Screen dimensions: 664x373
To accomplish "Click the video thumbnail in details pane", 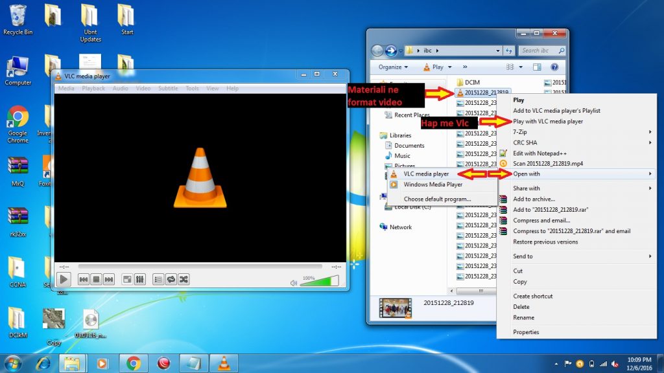I will click(x=395, y=308).
